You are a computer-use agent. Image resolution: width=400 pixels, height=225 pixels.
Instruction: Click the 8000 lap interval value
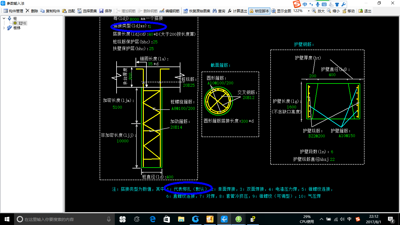(134, 19)
